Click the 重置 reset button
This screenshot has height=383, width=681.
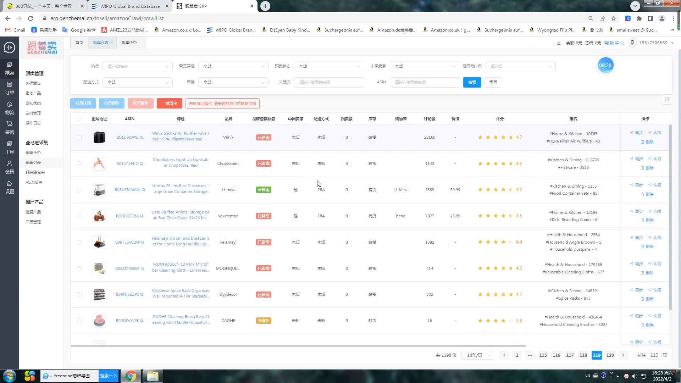[x=493, y=82]
